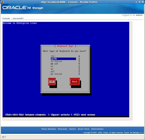Close the Firefox console window
This screenshot has width=145, height=140.
coord(143,2)
